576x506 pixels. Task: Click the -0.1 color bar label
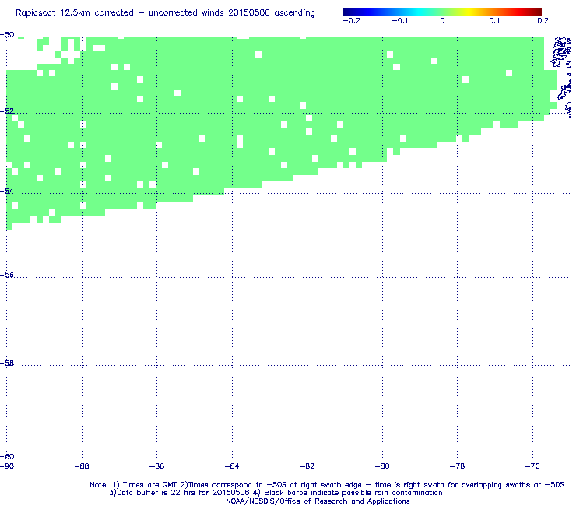click(x=399, y=21)
